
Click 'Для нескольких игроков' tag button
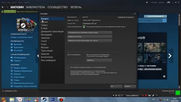click(153, 69)
